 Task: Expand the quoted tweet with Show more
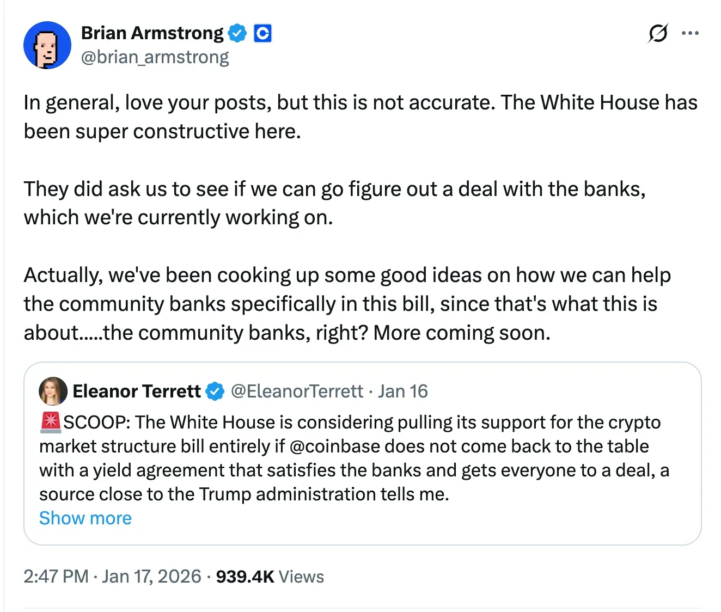[x=85, y=518]
